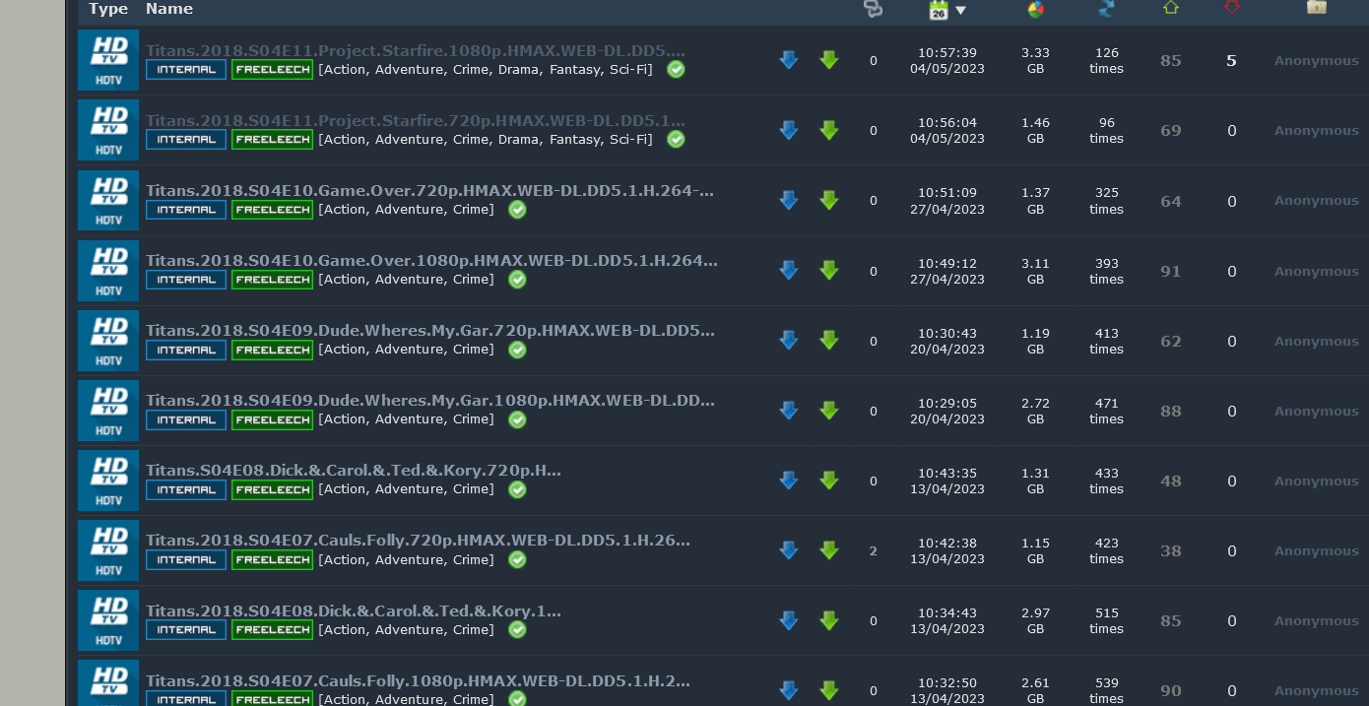Click FREELEECH tag on S04E07 720p row
Viewport: 1369px width, 706px height.
pos(272,559)
